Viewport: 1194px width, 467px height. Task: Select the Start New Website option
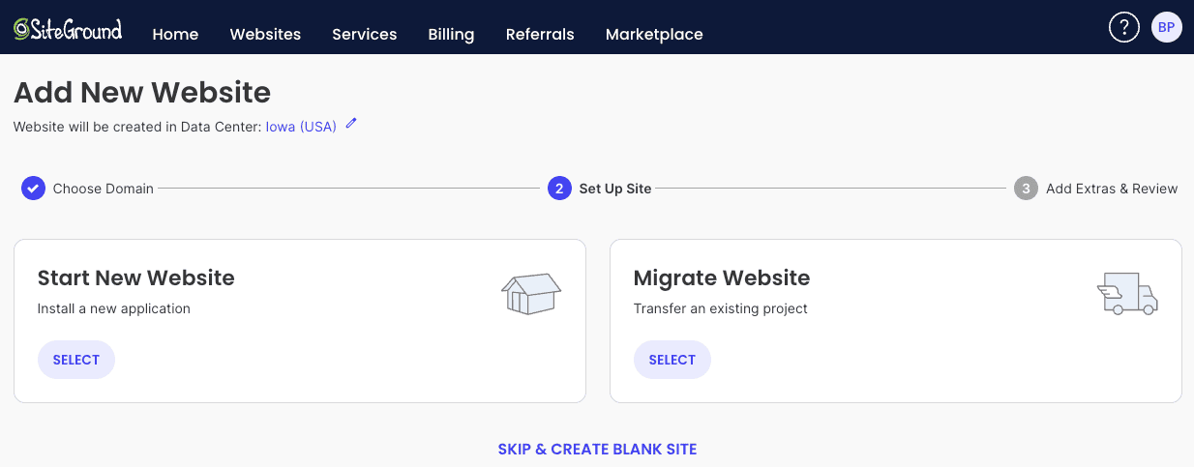[76, 360]
